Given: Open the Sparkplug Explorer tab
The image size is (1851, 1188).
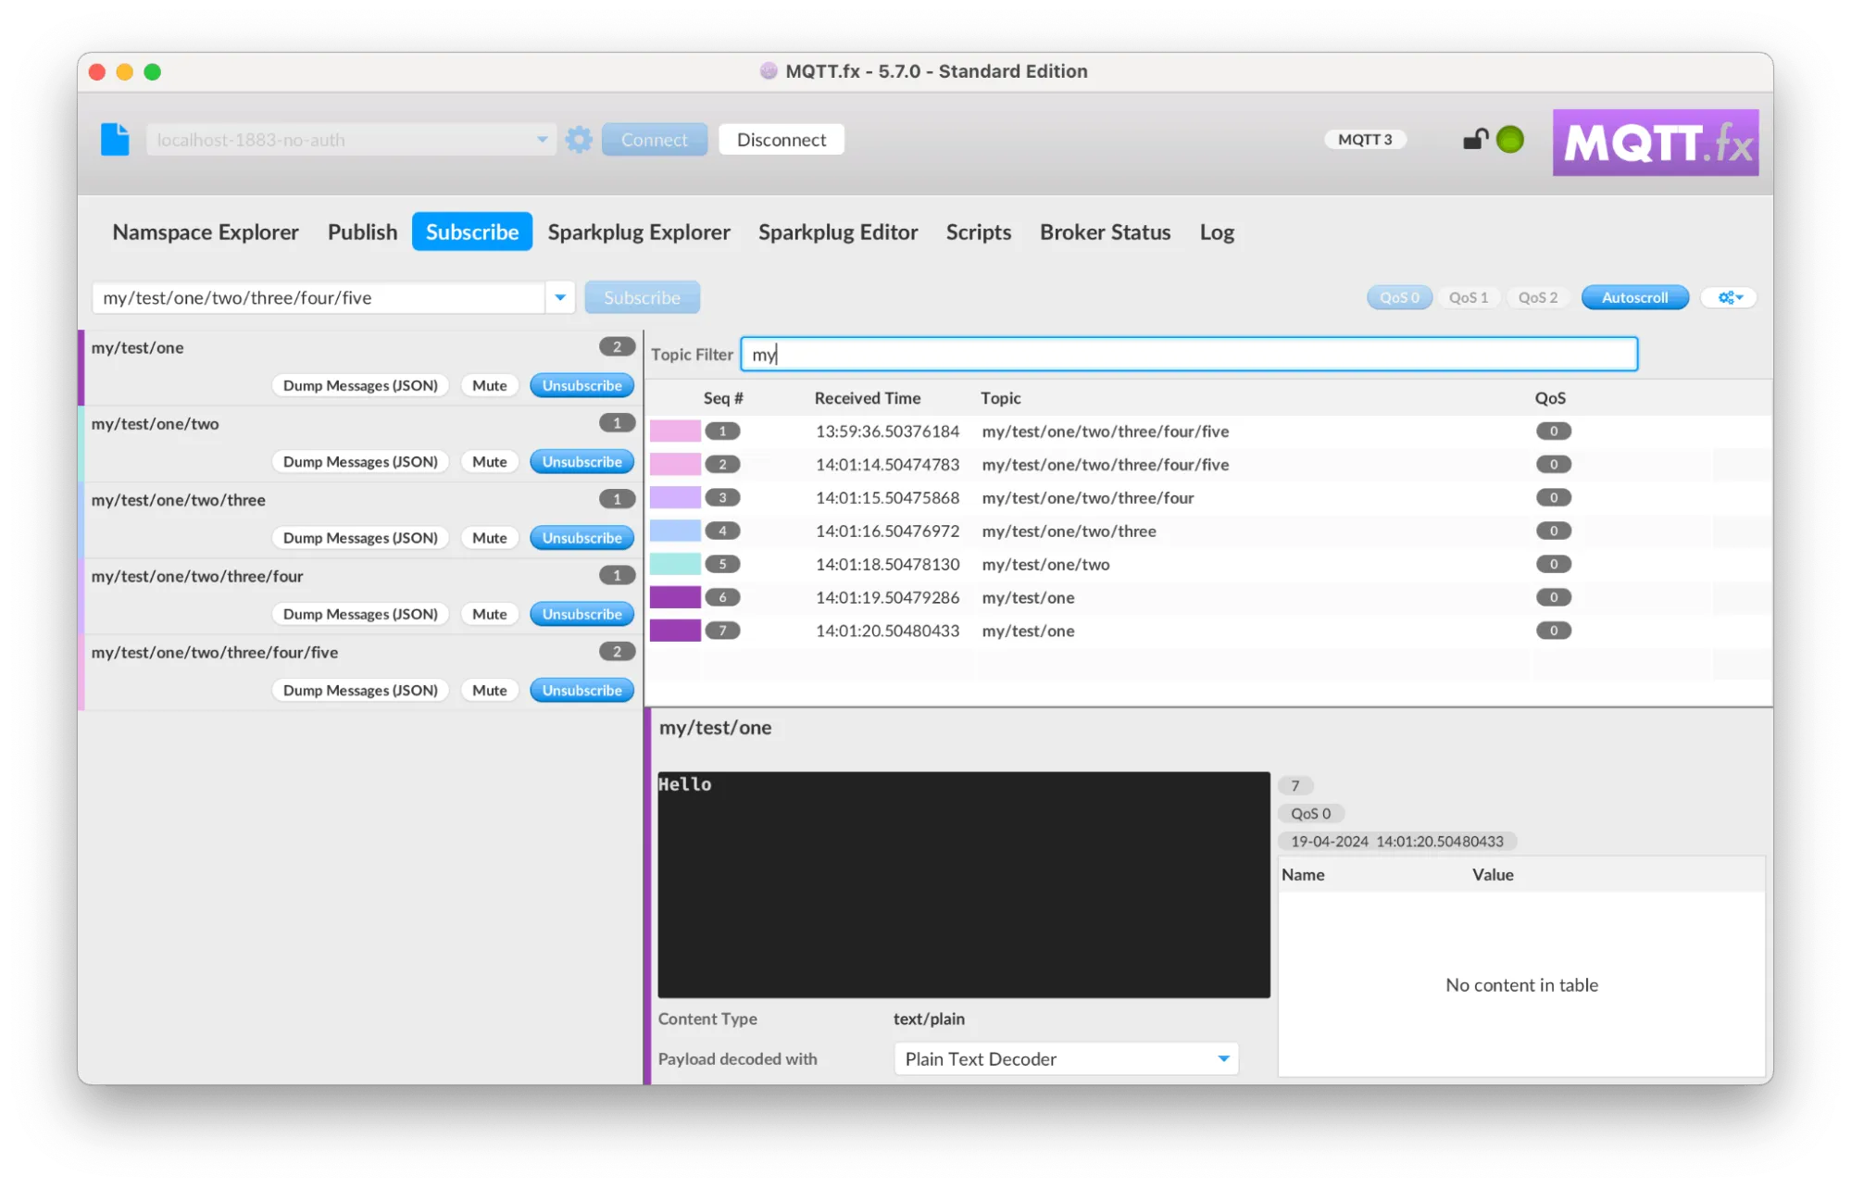Looking at the screenshot, I should click(x=639, y=231).
